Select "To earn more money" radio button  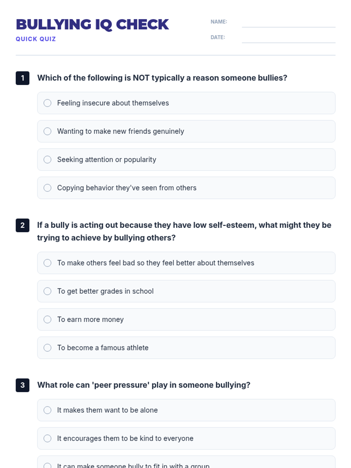(47, 319)
